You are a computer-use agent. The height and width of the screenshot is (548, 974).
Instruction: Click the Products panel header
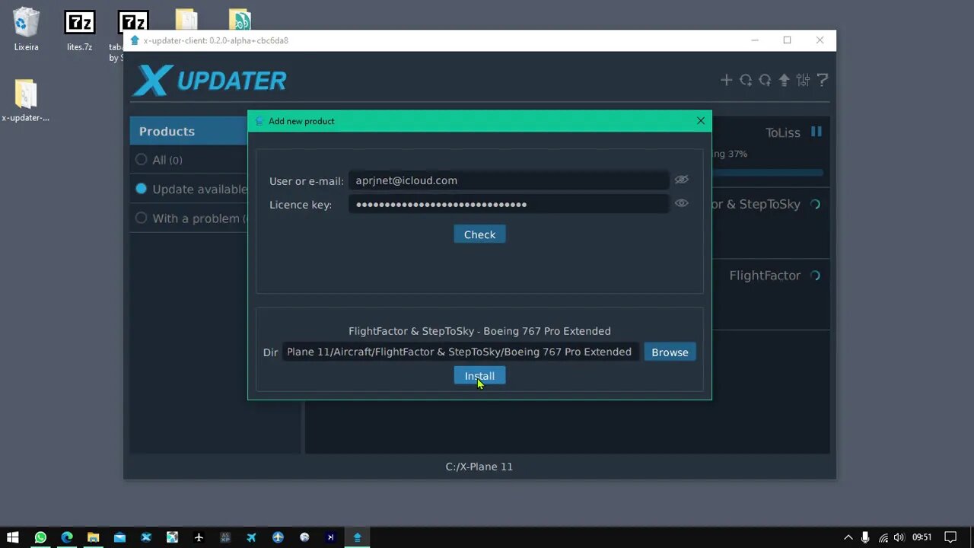[x=189, y=131]
